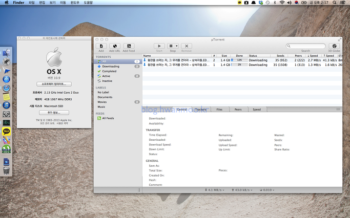Sort torrents by Name column header

177,56
